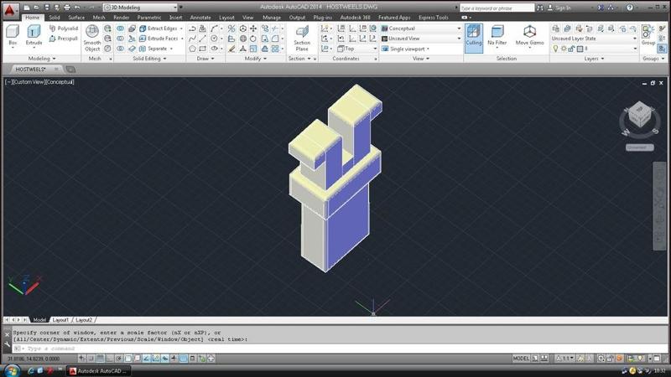The height and width of the screenshot is (377, 671).
Task: Choose the Polysolid tool
Action: [x=63, y=28]
